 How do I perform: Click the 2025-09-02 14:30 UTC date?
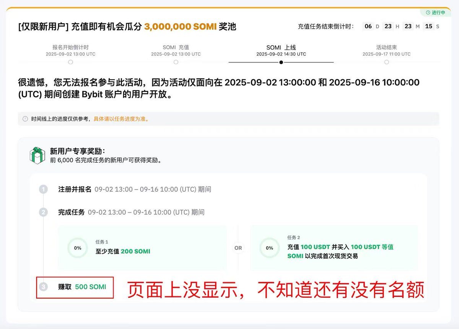(x=281, y=54)
